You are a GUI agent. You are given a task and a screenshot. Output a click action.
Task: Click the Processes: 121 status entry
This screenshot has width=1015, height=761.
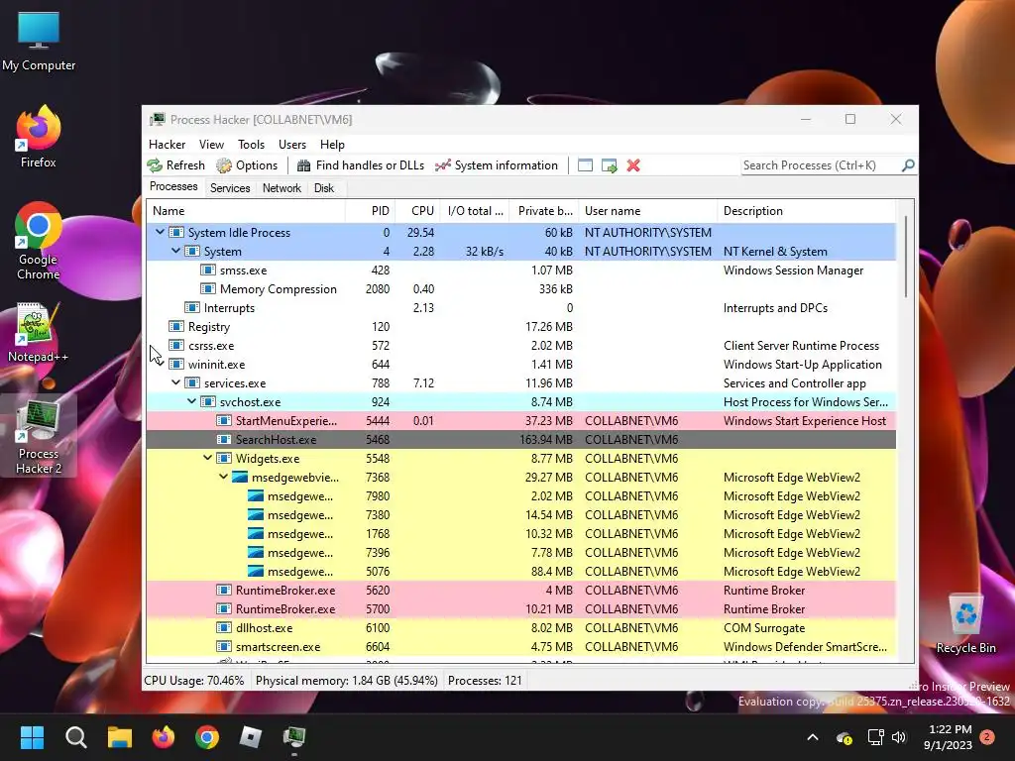click(x=485, y=681)
